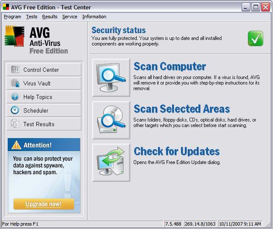Click the date 10/11/2007 9:11 AM status entry

240,224
